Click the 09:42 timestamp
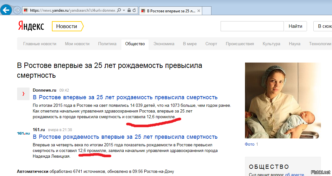Viewport: 332px width, 176px height. (x=64, y=90)
